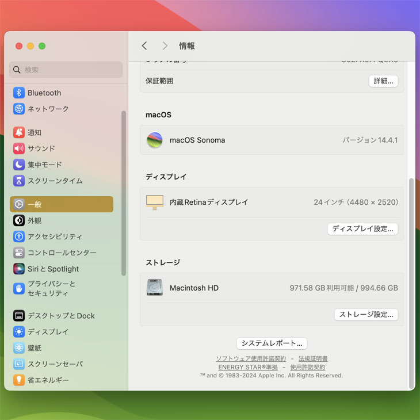Image resolution: width=420 pixels, height=420 pixels.
Task: Click the Macintosh HD label
Action: pyautogui.click(x=194, y=288)
